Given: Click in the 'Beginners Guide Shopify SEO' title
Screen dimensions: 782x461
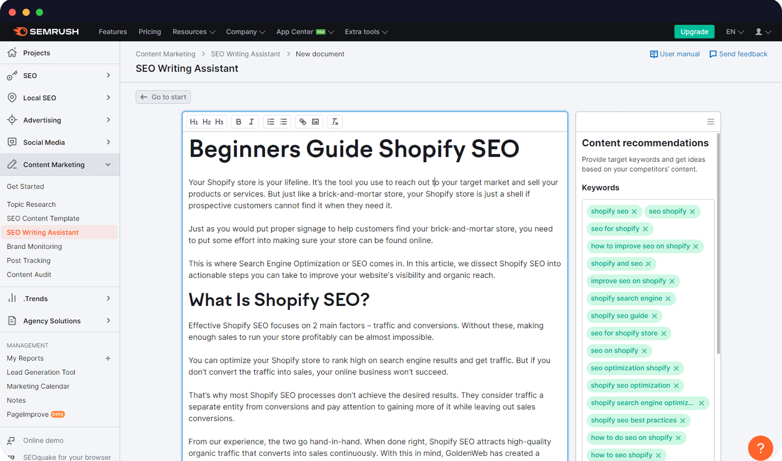Looking at the screenshot, I should 354,149.
